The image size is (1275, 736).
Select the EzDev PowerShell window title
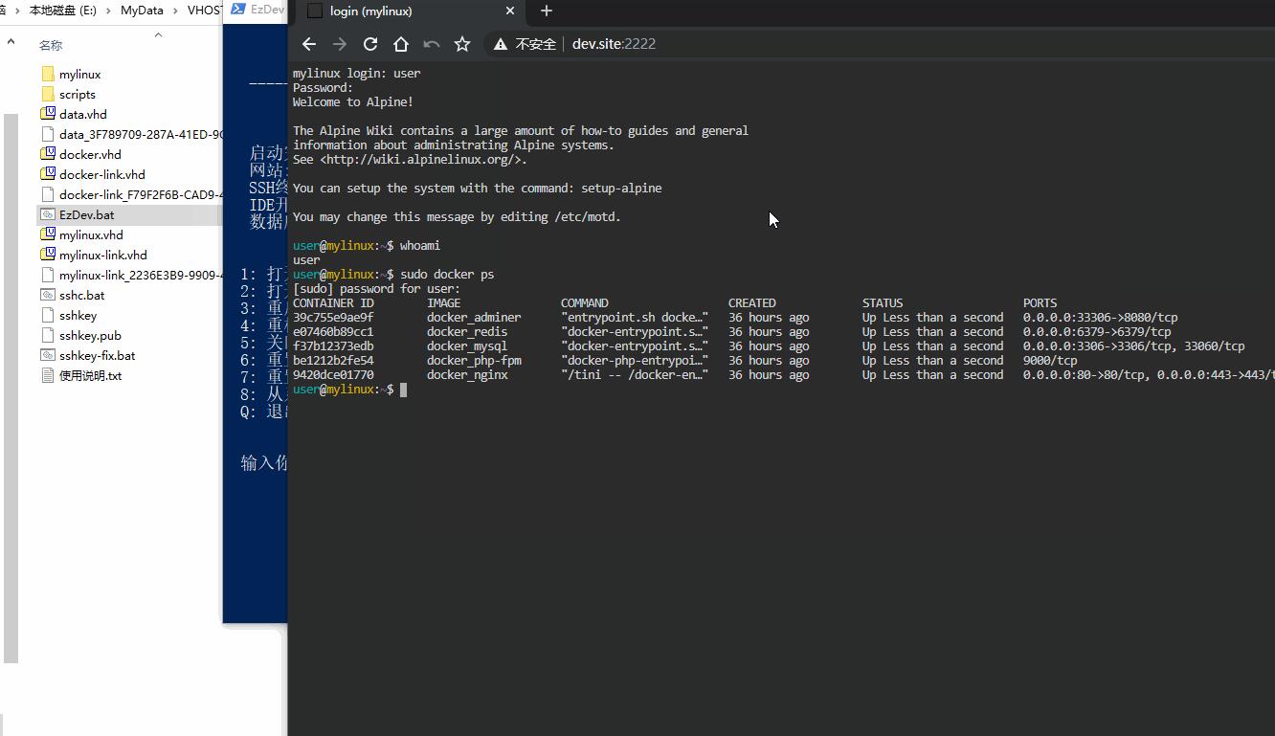click(x=268, y=10)
